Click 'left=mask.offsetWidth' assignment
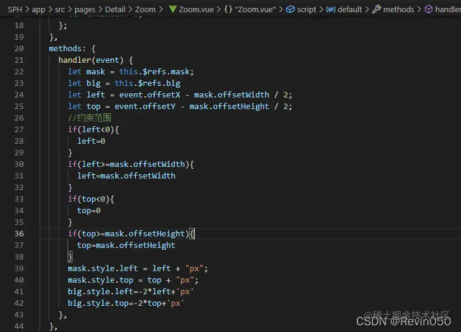 pos(126,176)
